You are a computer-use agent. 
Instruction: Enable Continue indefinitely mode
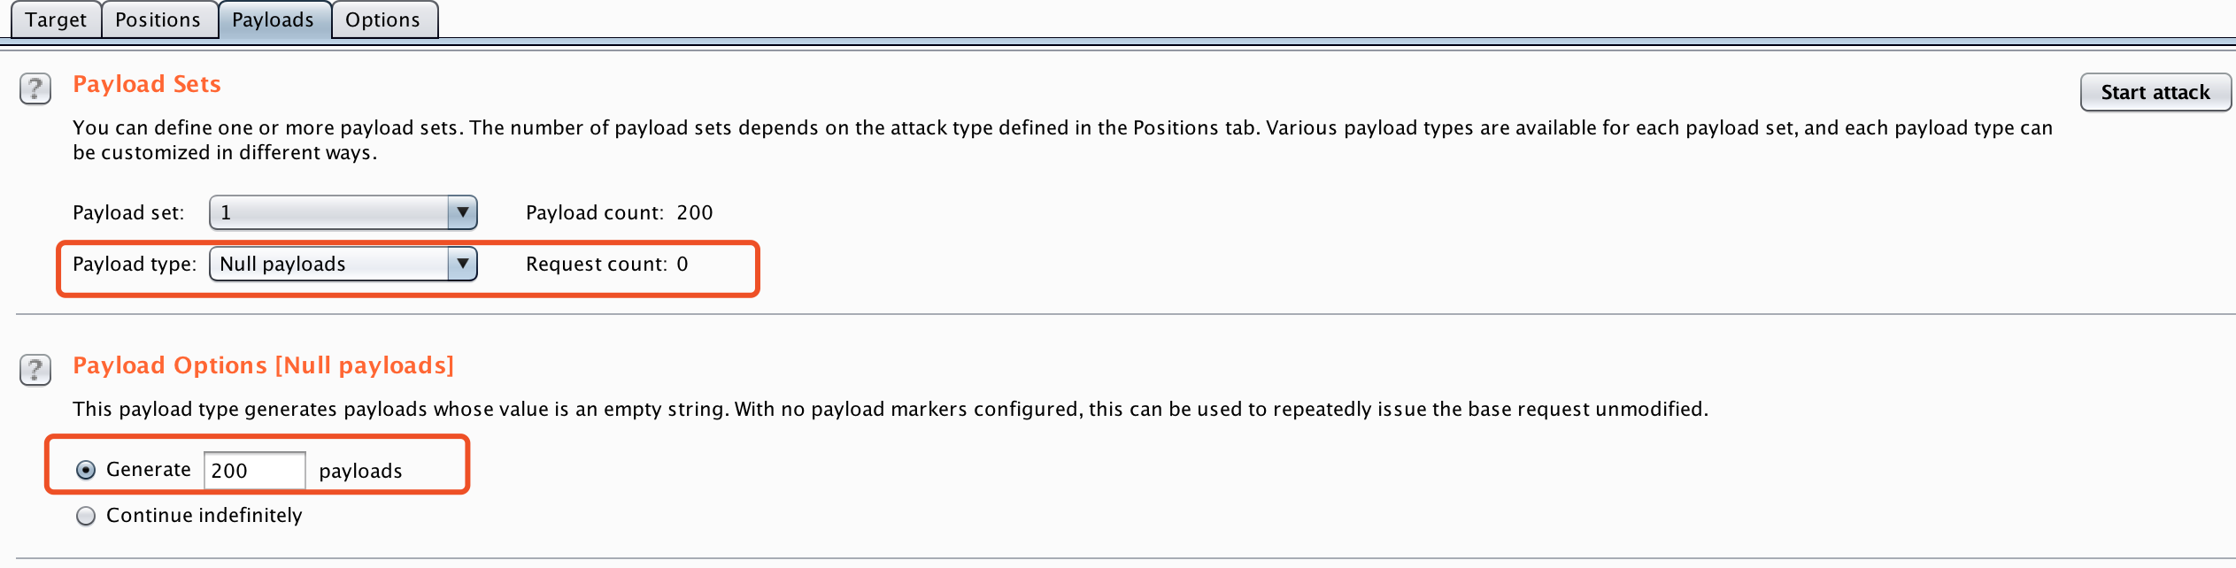(x=86, y=516)
